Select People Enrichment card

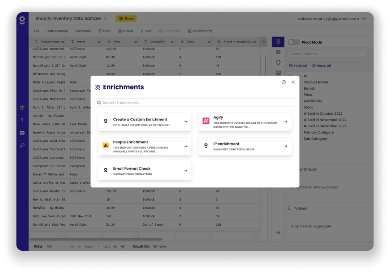pyautogui.click(x=145, y=146)
